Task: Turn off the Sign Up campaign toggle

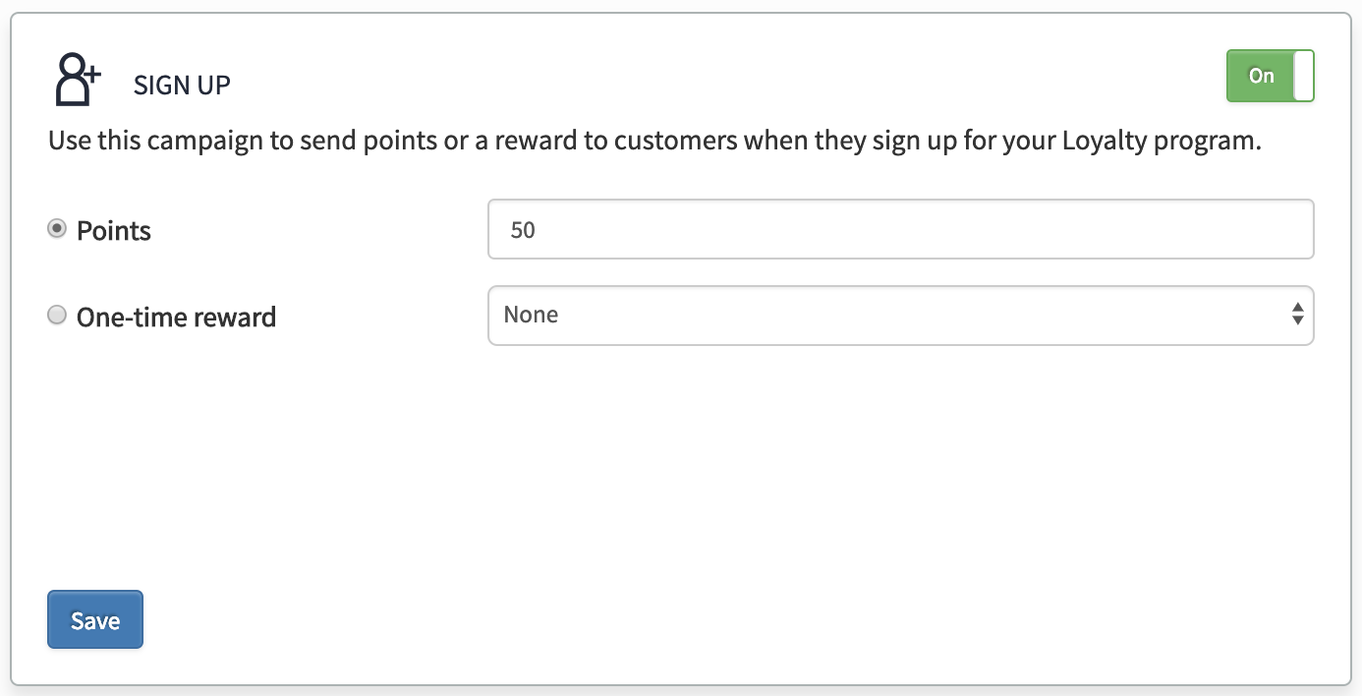Action: coord(1270,76)
